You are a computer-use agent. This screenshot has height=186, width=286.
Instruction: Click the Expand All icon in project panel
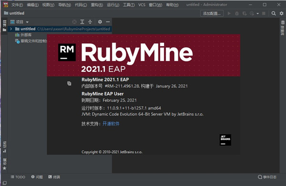82,22
